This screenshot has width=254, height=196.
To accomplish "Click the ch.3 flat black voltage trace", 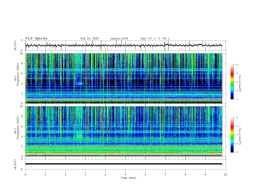I will (123, 164).
